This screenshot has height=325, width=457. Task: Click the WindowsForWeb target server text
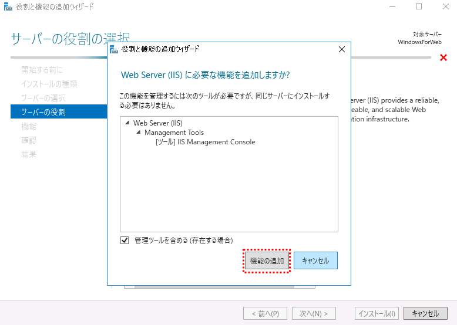[419, 42]
